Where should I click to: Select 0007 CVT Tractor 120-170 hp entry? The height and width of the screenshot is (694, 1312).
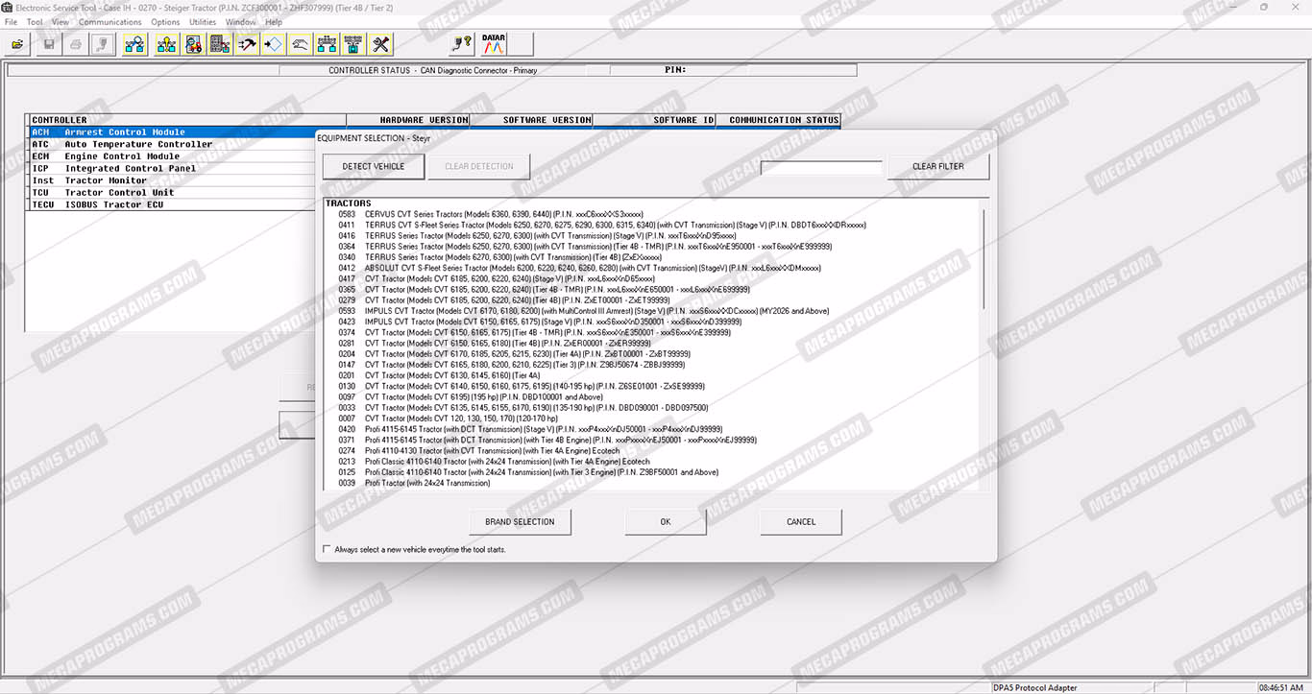click(x=448, y=419)
